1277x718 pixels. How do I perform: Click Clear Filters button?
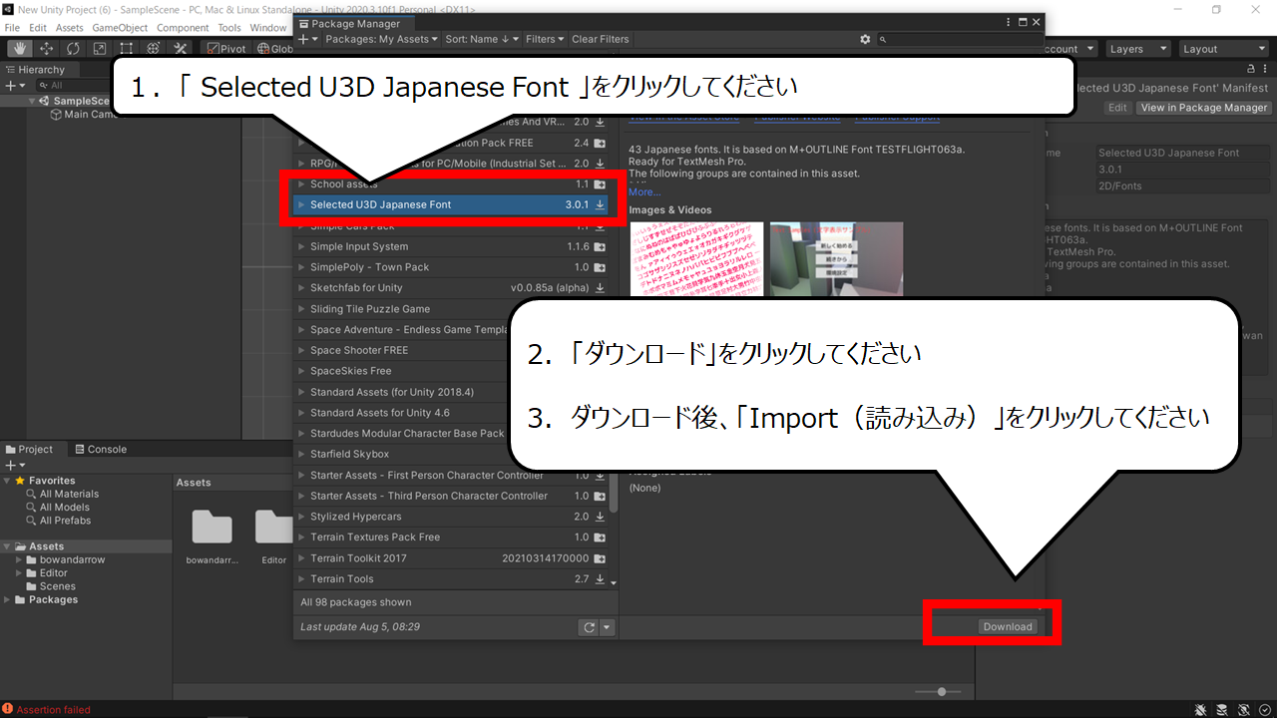coord(600,39)
